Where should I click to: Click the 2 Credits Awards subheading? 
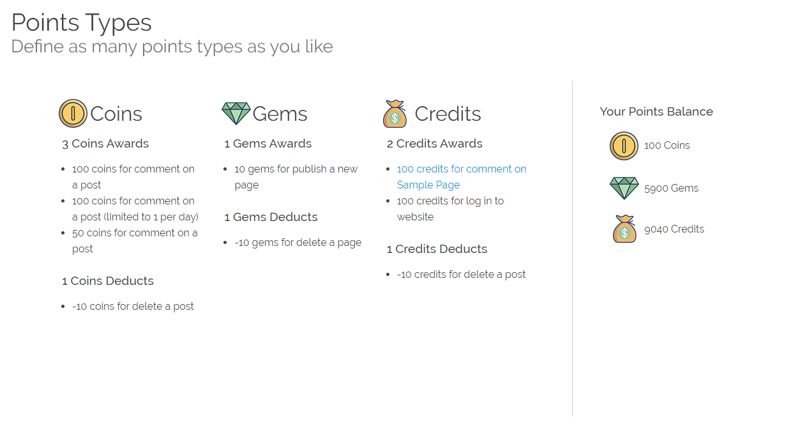[x=434, y=144]
